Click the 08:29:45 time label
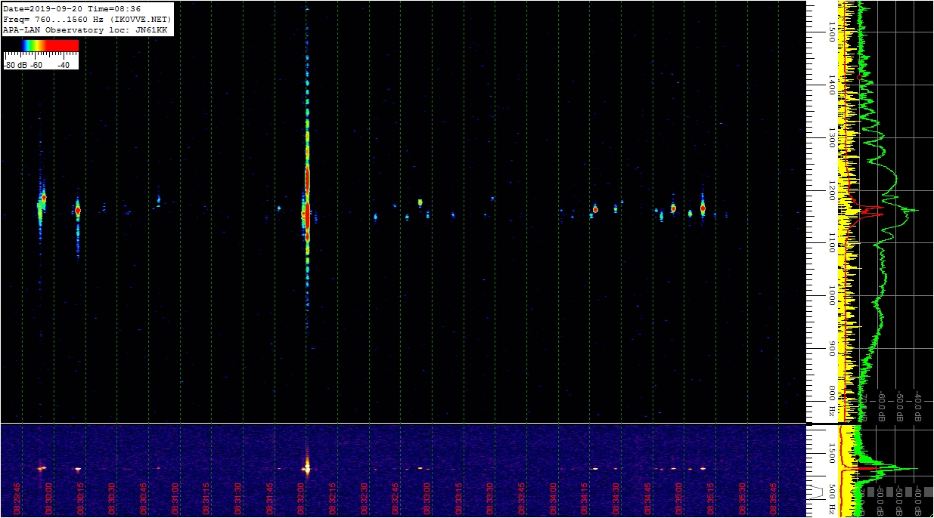The width and height of the screenshot is (934, 518). click(x=17, y=498)
